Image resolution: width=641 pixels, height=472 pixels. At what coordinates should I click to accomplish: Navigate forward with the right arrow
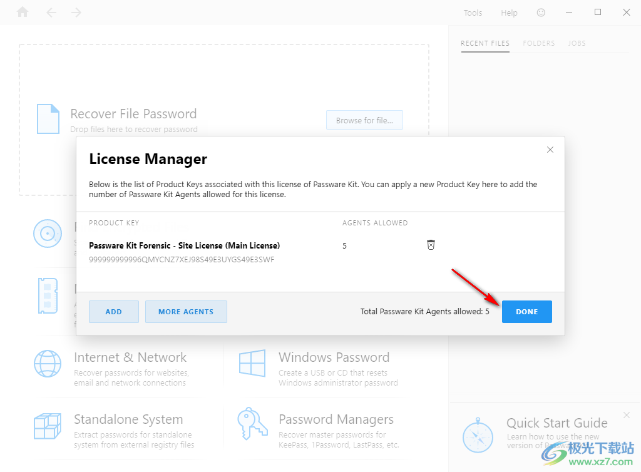point(76,13)
